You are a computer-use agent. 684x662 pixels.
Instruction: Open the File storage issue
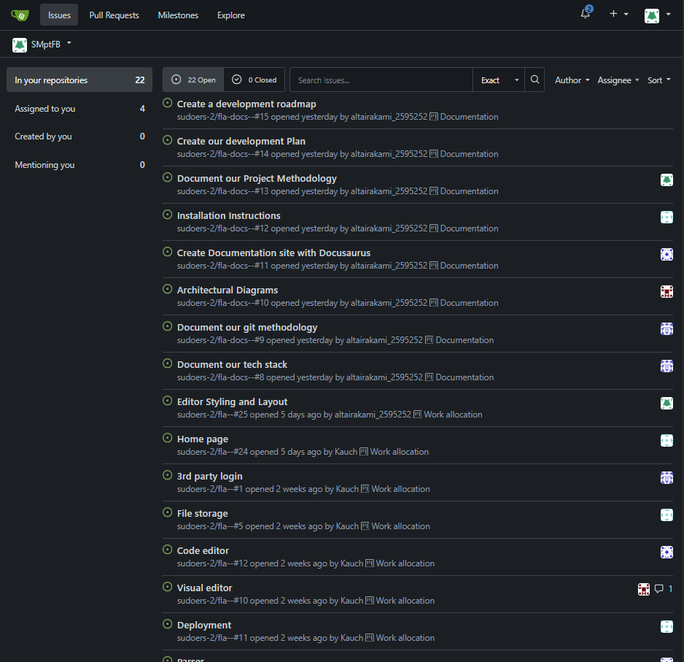pyautogui.click(x=203, y=513)
